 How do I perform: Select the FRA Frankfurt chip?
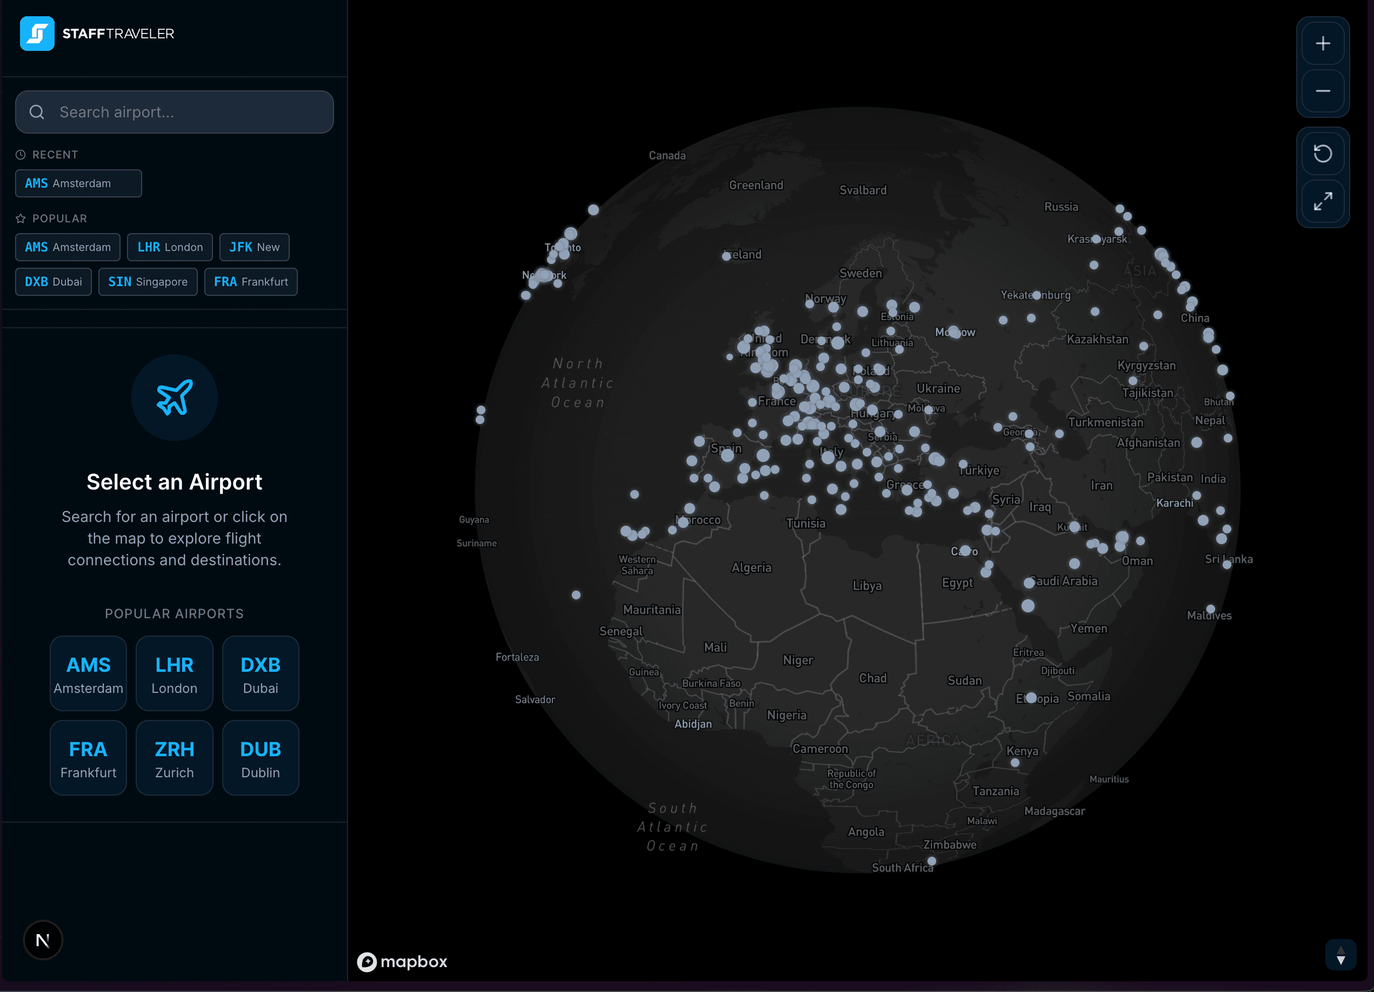[x=250, y=281]
